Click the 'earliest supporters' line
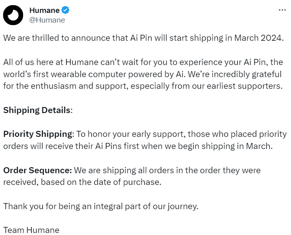The width and height of the screenshot is (291, 235). 143,86
